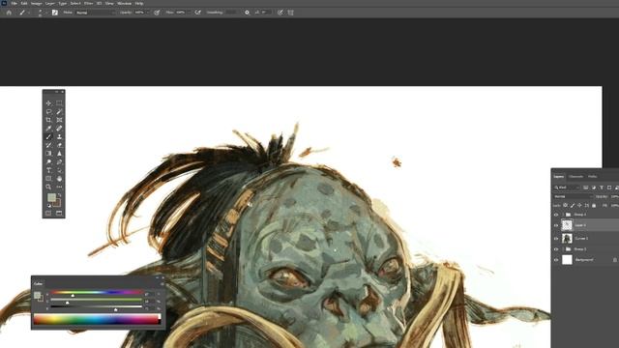Image resolution: width=619 pixels, height=348 pixels.
Task: Select the Type tool
Action: coord(48,170)
